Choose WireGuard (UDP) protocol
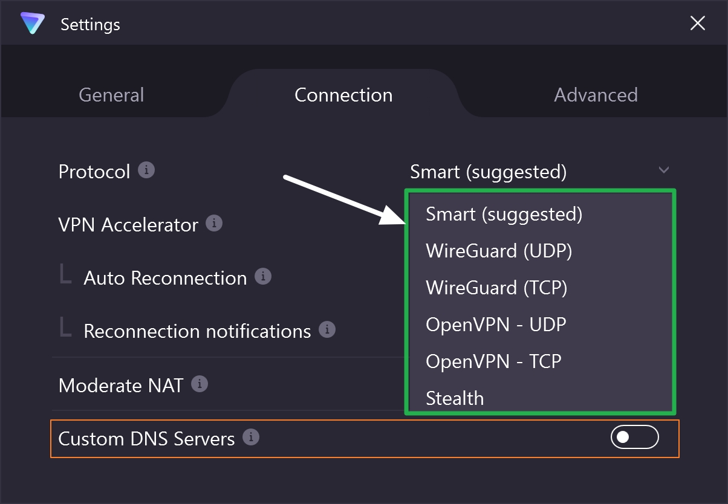 499,251
